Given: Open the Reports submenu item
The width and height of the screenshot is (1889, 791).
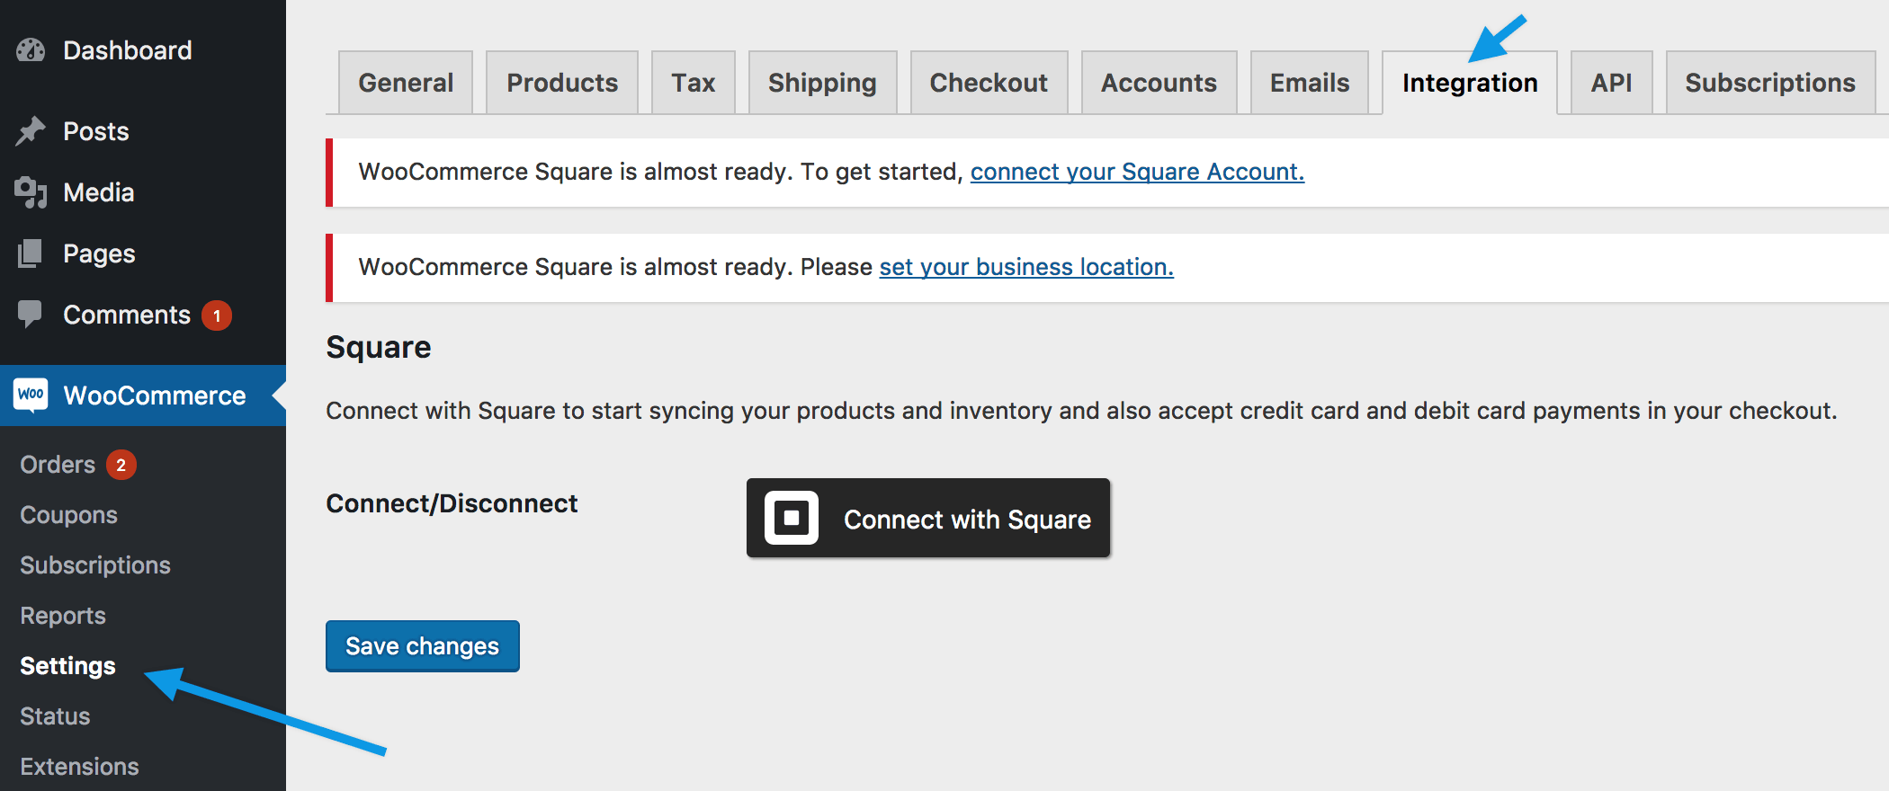Looking at the screenshot, I should 63,616.
